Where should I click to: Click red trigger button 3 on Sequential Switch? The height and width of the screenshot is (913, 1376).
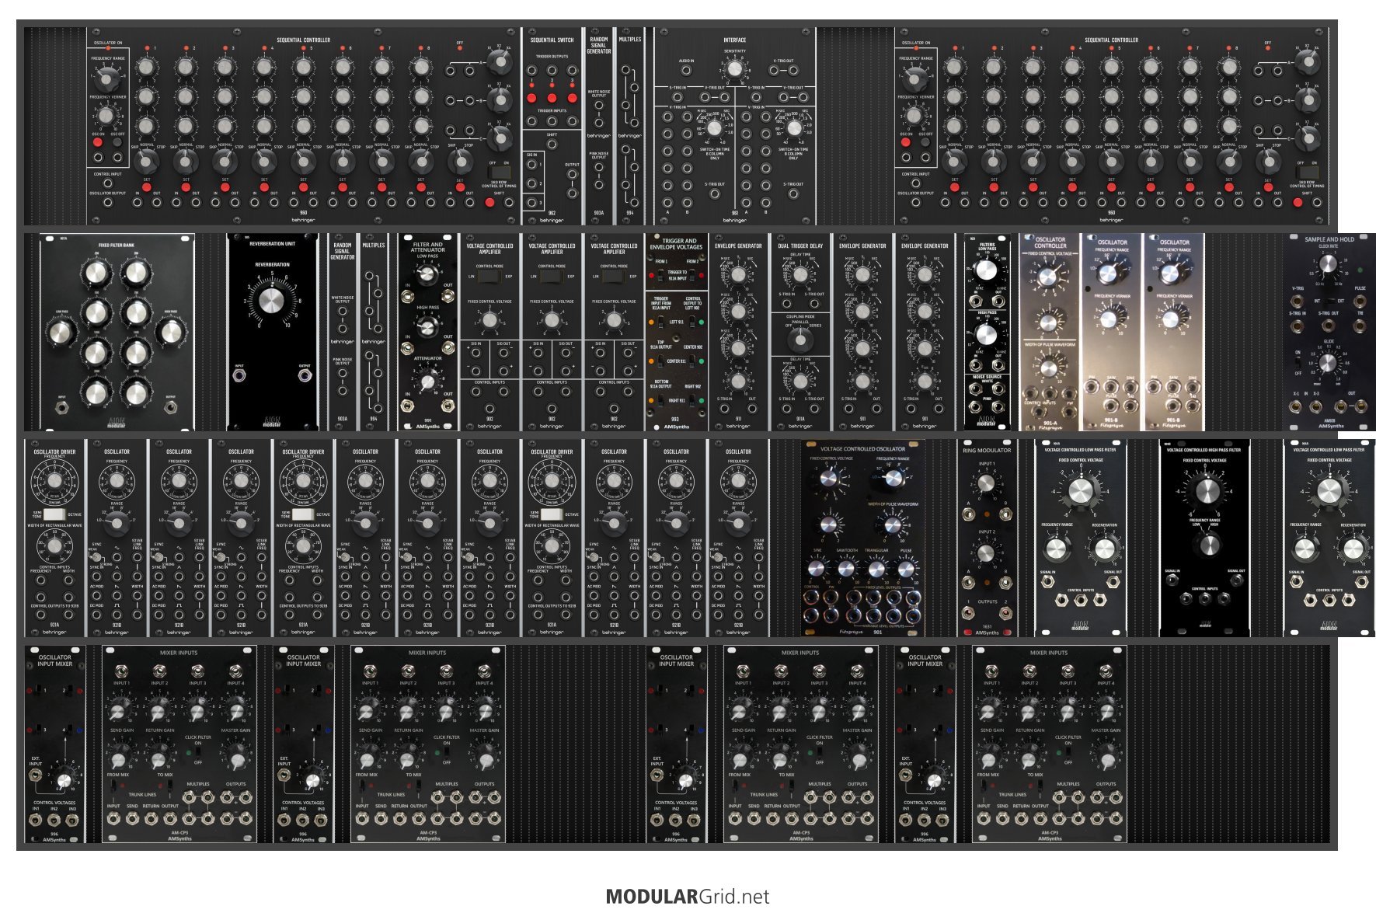[572, 98]
